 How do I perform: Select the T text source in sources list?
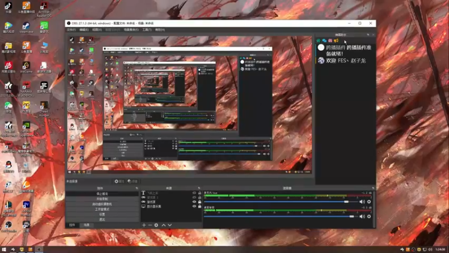pos(143,193)
